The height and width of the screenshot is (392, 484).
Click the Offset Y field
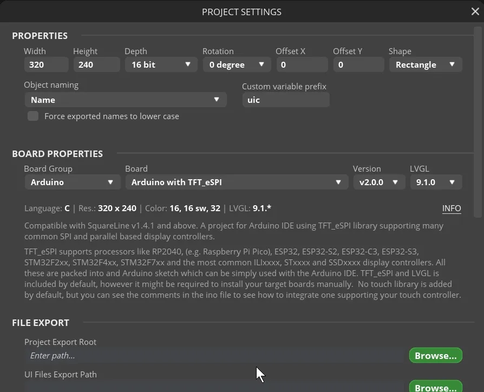click(x=359, y=65)
